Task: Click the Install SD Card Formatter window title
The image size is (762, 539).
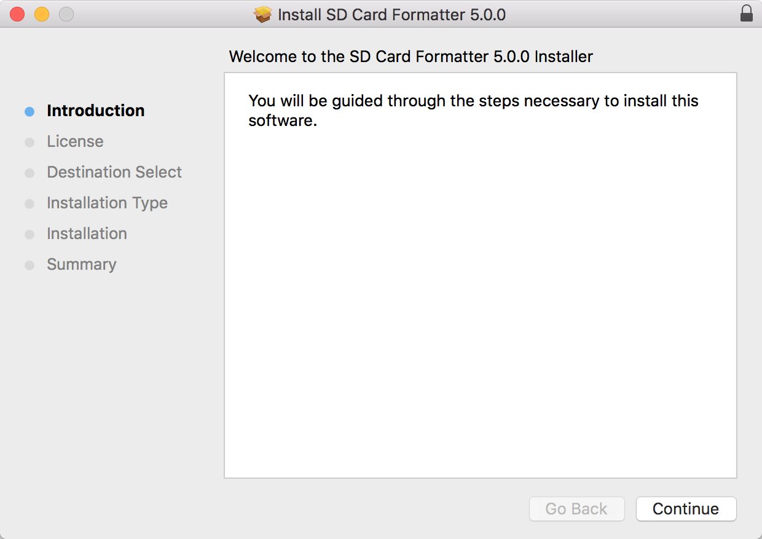Action: [x=391, y=15]
